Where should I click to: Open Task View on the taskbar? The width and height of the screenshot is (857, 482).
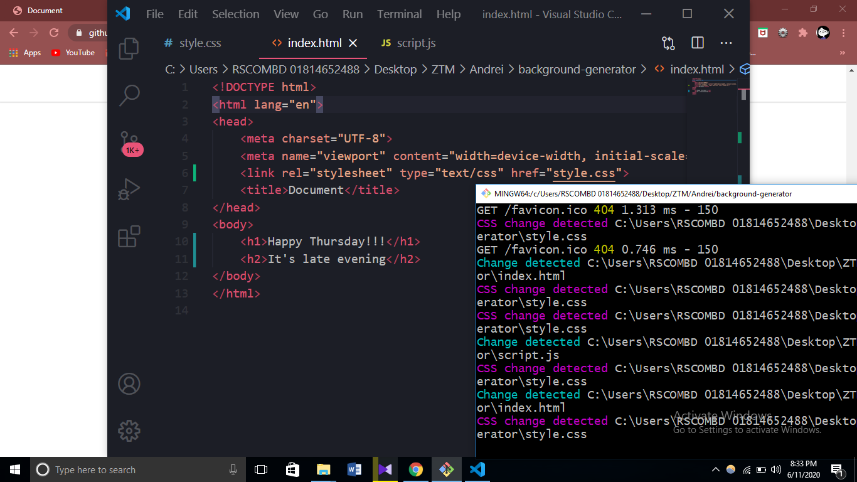tap(261, 469)
